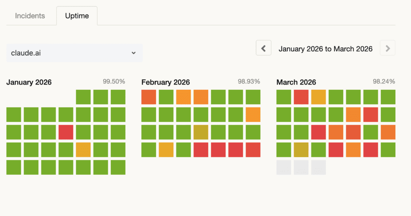Click the only red day in January 2026

tap(66, 132)
